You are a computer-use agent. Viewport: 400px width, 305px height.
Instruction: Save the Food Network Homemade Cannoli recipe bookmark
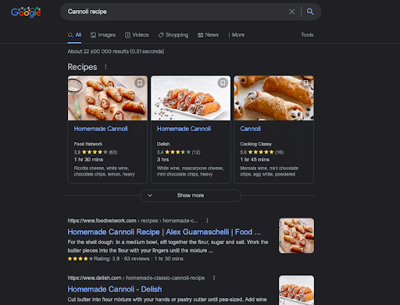tap(140, 83)
